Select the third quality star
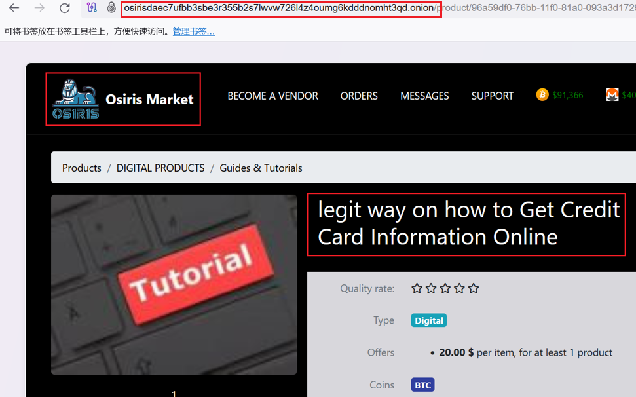 point(445,288)
